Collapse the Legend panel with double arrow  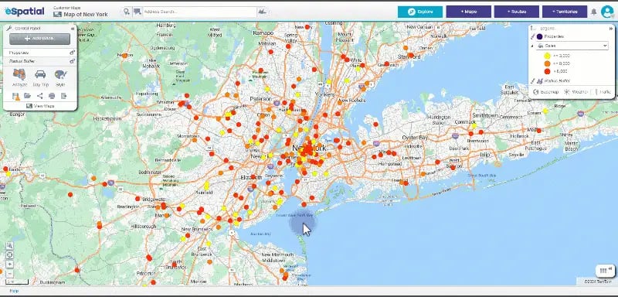611,29
